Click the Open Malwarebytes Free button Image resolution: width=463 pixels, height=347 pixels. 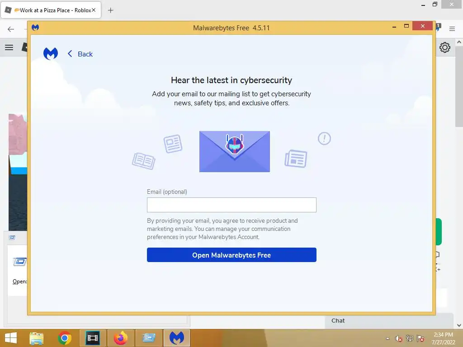click(231, 255)
